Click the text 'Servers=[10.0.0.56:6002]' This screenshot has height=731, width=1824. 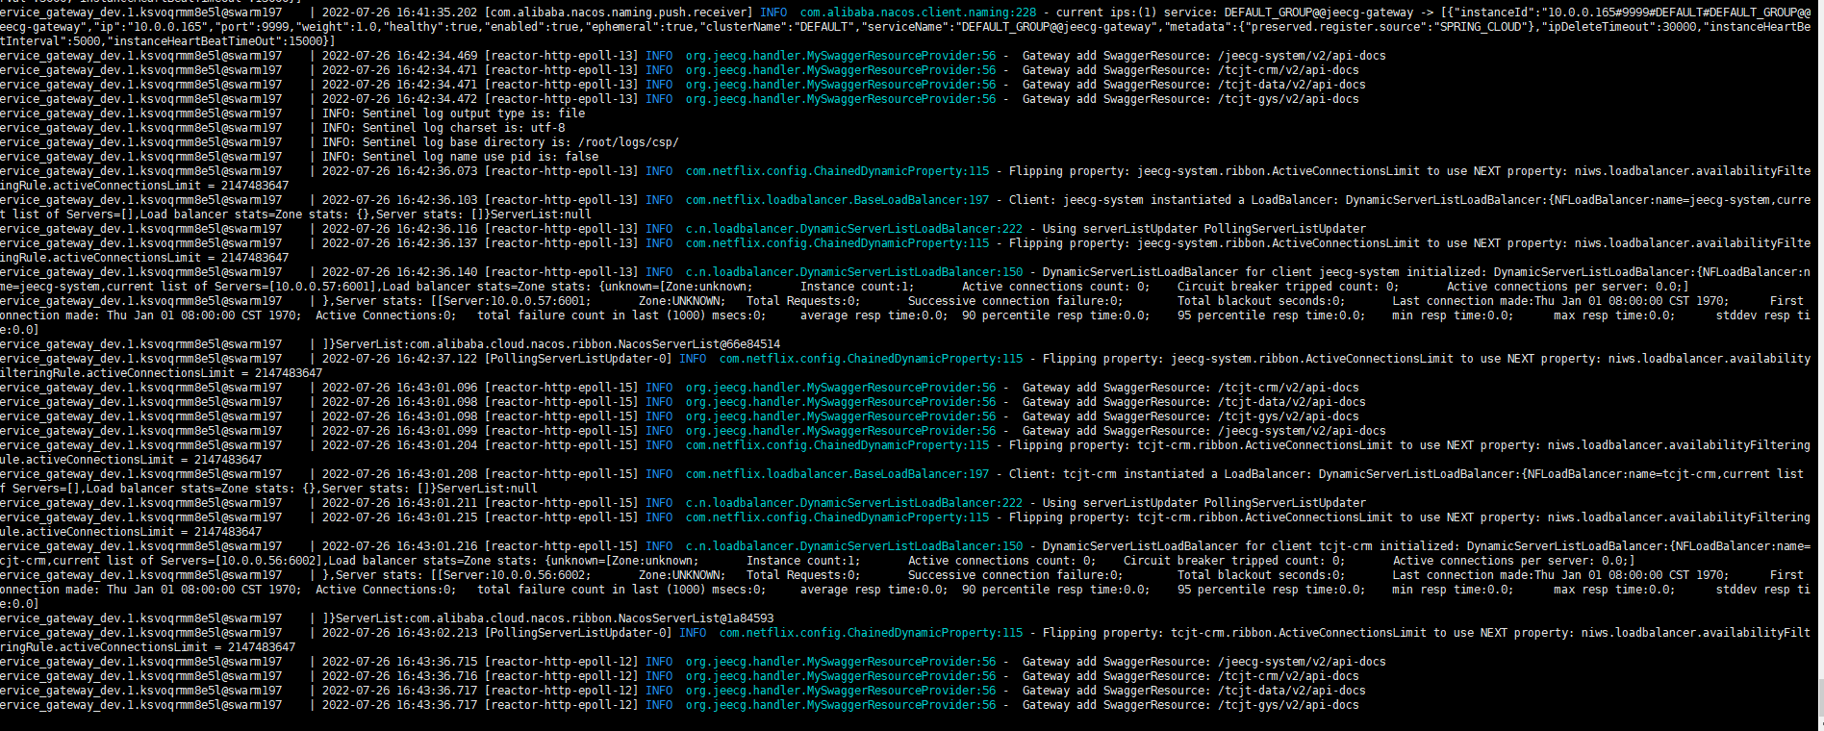(x=241, y=561)
